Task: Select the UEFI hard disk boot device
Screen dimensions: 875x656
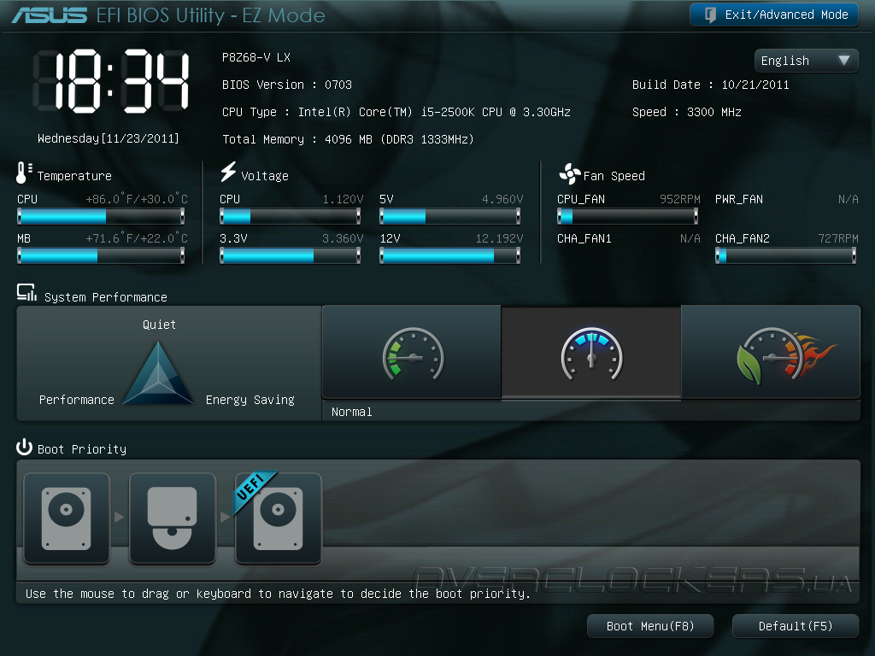Action: pyautogui.click(x=278, y=518)
